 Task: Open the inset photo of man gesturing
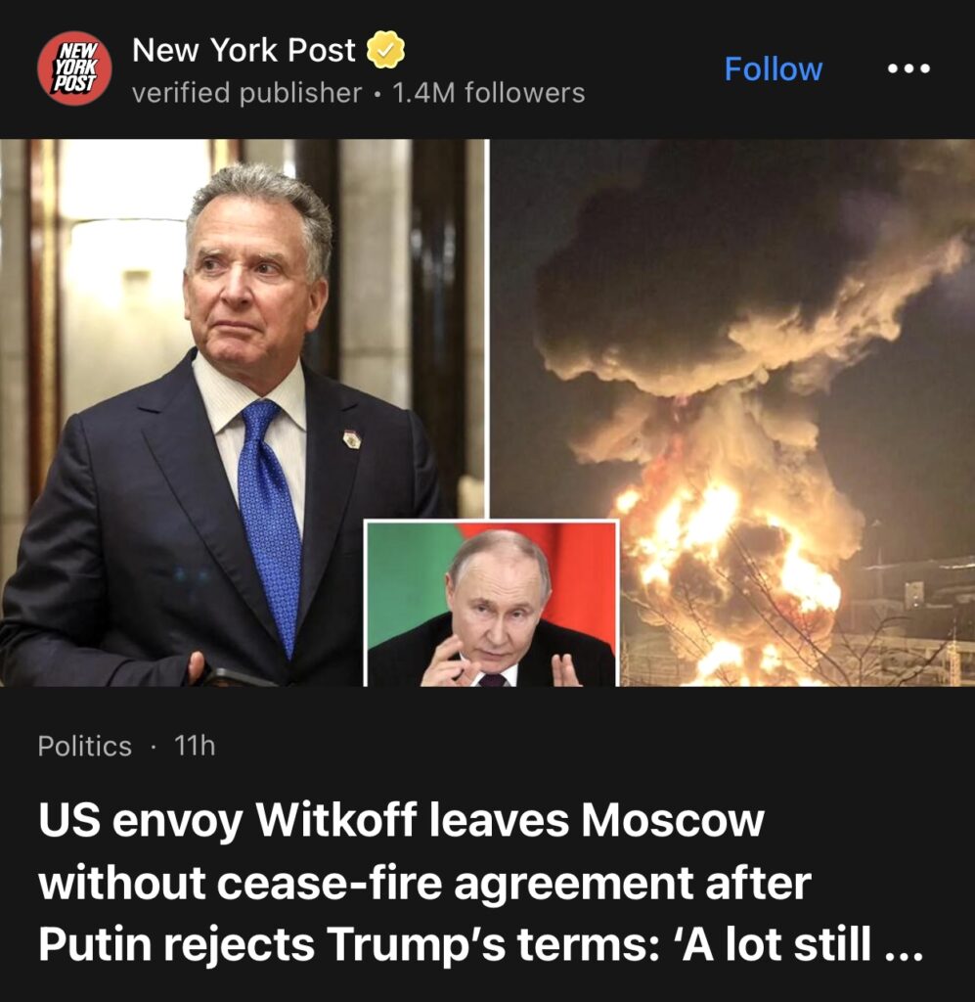click(491, 603)
